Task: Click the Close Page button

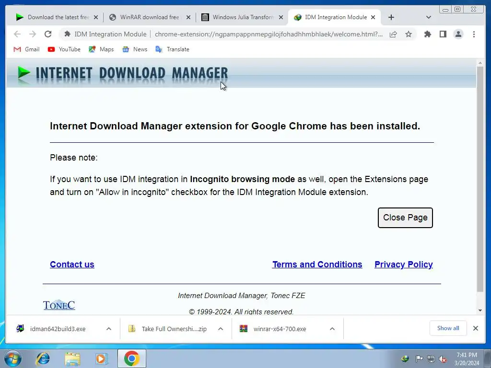Action: click(x=405, y=218)
